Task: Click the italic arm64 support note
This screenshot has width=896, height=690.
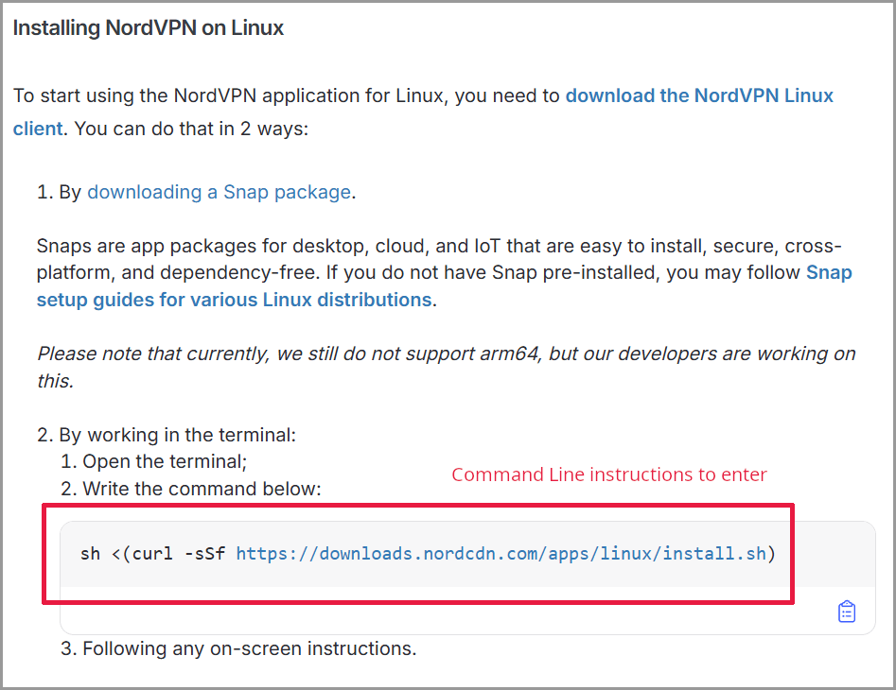Action: (x=447, y=367)
